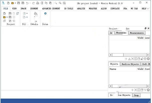Click New Project icon in the ribbon

click(4, 13)
